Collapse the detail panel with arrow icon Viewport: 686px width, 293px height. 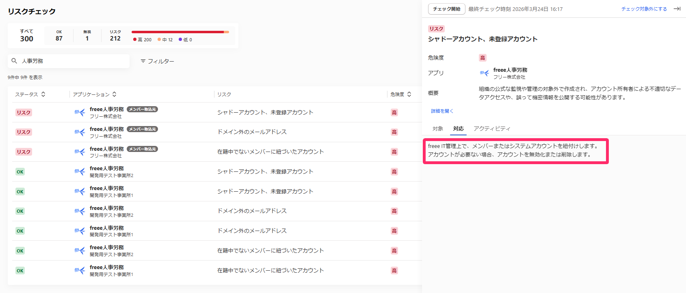click(677, 9)
